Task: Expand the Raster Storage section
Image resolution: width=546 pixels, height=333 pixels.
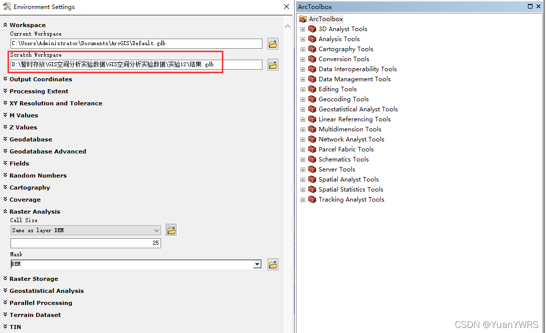Action: coord(5,278)
